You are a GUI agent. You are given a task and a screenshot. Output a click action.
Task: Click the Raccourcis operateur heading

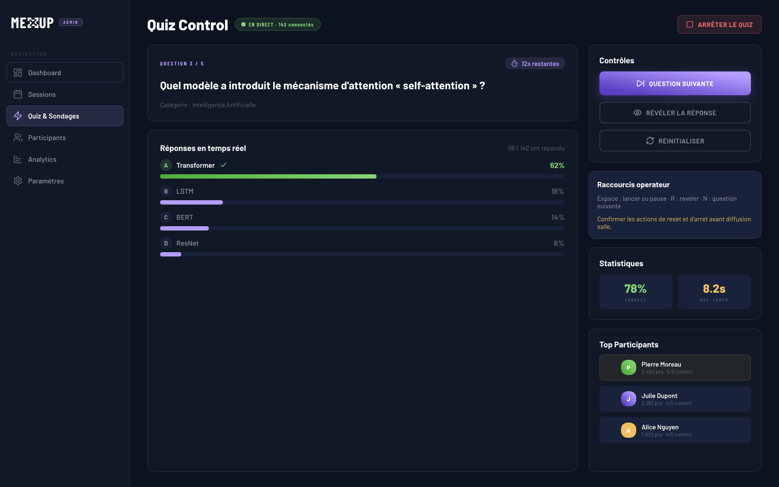pyautogui.click(x=633, y=185)
